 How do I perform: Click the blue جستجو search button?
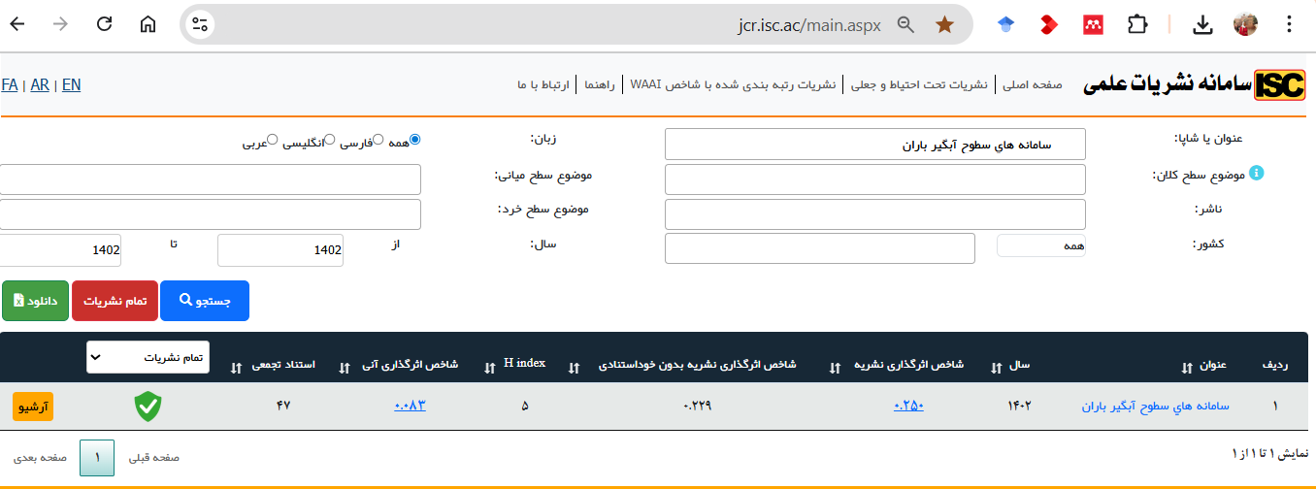pos(204,301)
